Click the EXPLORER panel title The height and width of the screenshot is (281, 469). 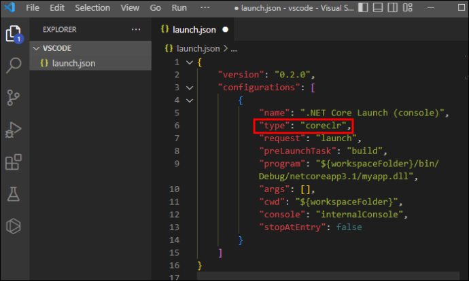[60, 30]
